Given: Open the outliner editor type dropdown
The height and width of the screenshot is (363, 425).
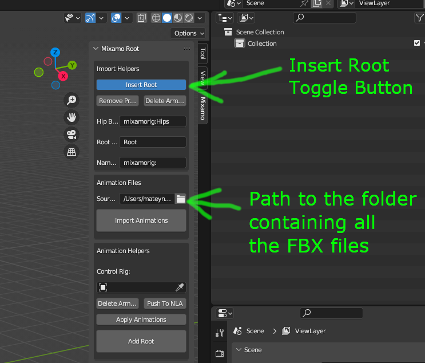Looking at the screenshot, I should pyautogui.click(x=225, y=18).
